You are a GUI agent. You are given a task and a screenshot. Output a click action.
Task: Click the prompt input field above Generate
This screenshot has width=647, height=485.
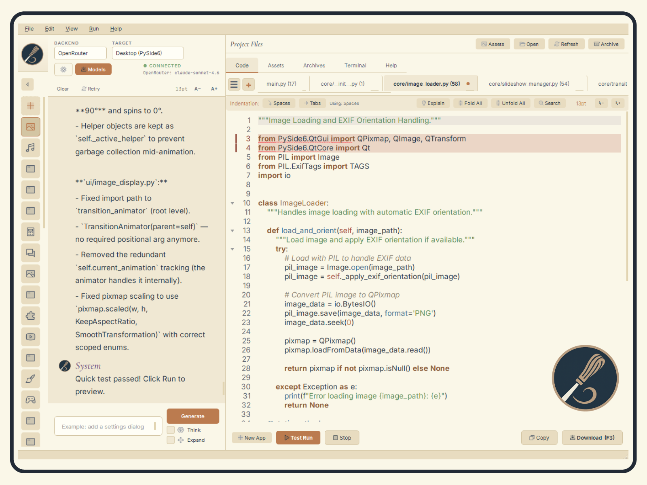point(108,426)
